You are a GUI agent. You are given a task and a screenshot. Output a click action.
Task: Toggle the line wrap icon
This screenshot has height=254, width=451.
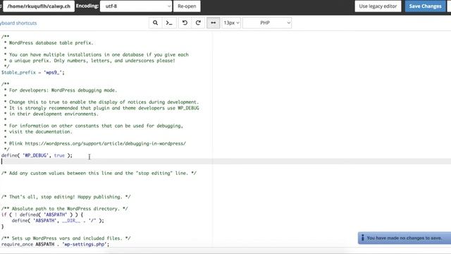(213, 23)
